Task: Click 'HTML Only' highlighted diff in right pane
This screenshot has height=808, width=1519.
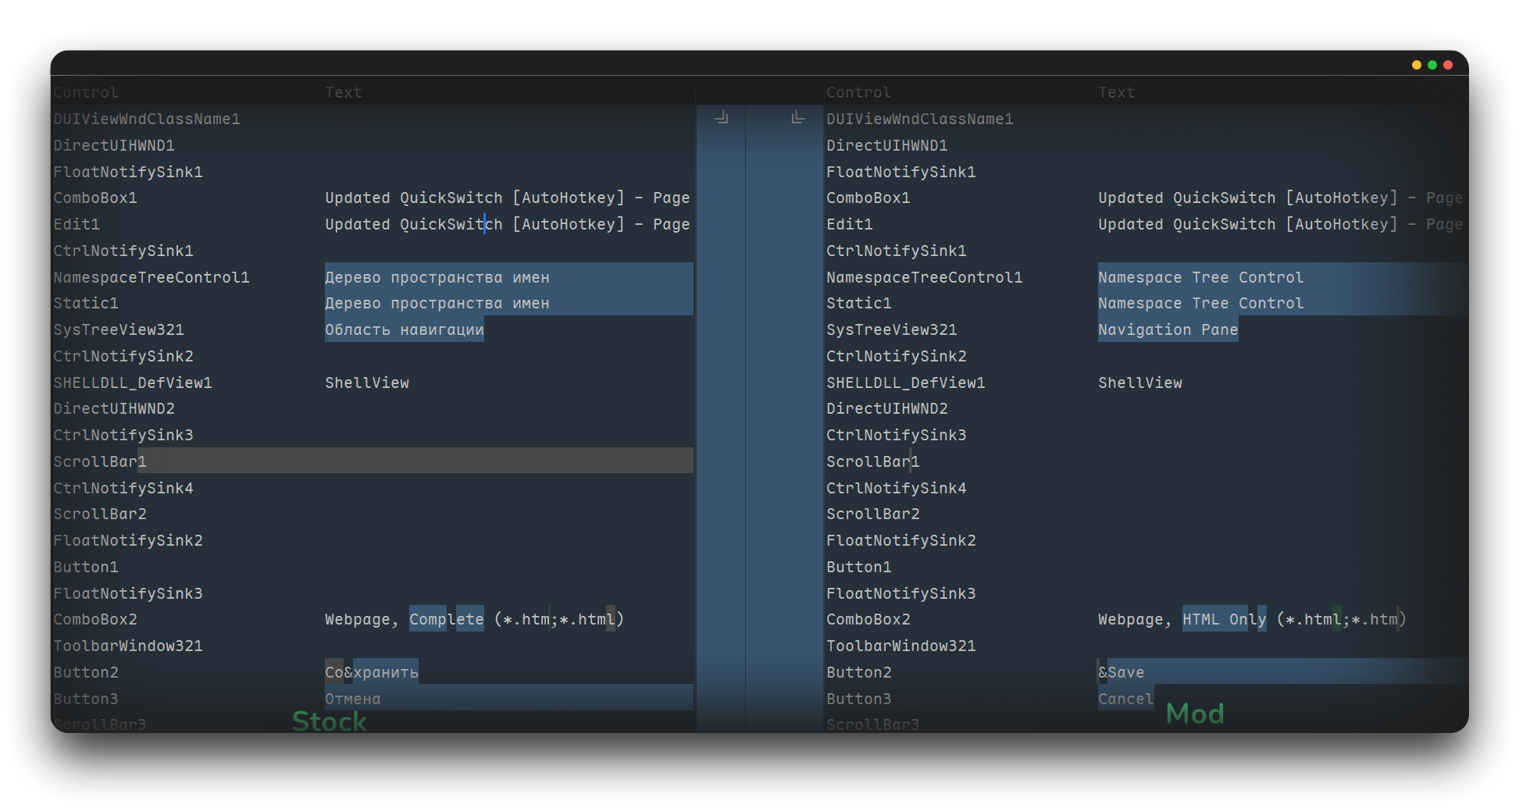Action: [1223, 619]
